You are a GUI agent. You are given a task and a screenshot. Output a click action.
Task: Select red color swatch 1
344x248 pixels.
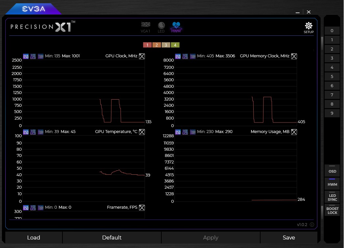click(x=147, y=45)
